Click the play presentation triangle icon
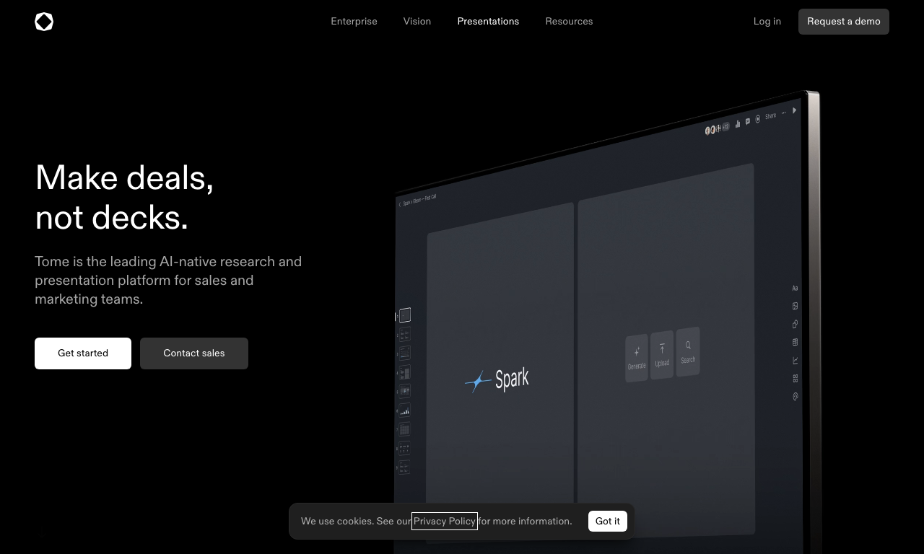 tap(794, 110)
